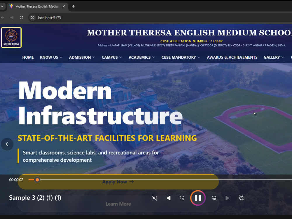Expand the CAMPUS menu

tap(112, 57)
